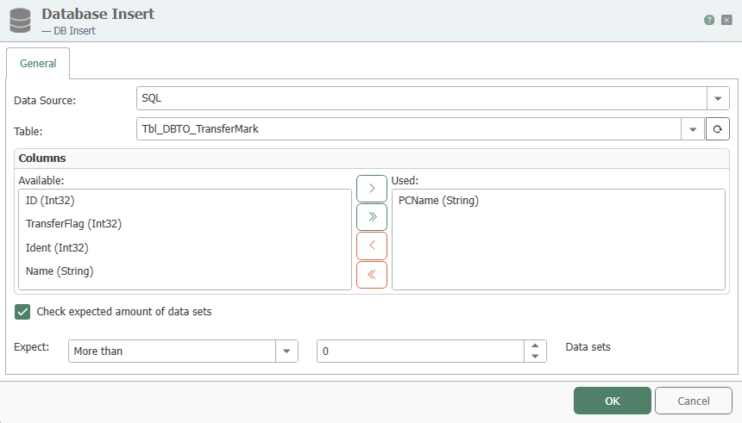
Task: Select PCName (String) in Used list
Action: pos(438,201)
